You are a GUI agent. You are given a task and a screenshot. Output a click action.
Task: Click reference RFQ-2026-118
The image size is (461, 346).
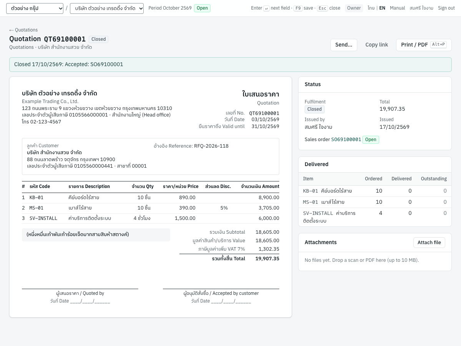tap(211, 146)
